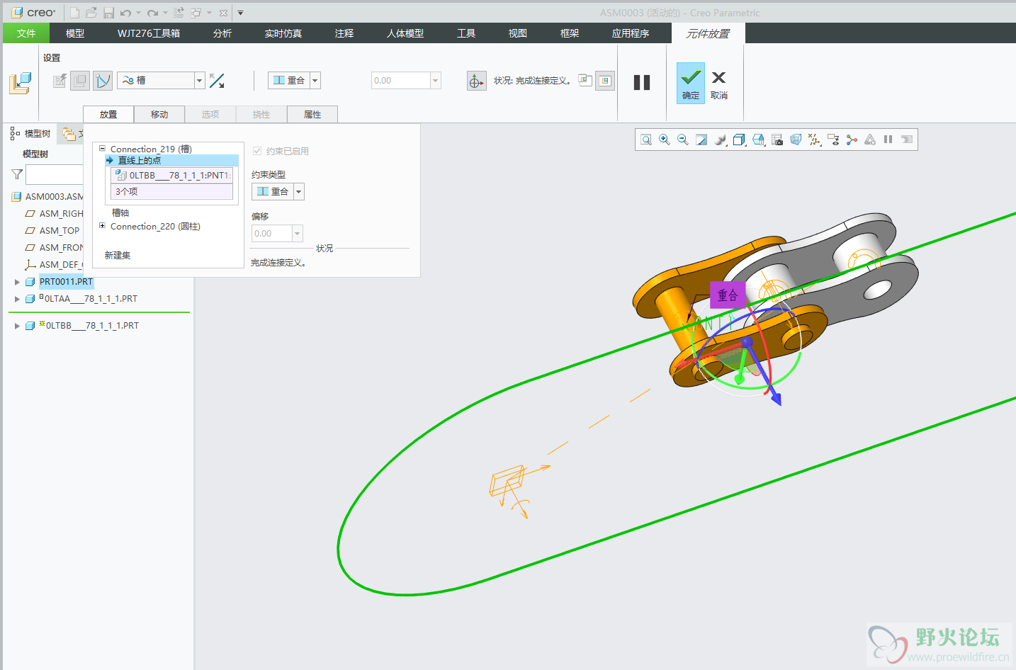
Task: Click the 0LTBB PNT1 reference collector
Action: 172,175
